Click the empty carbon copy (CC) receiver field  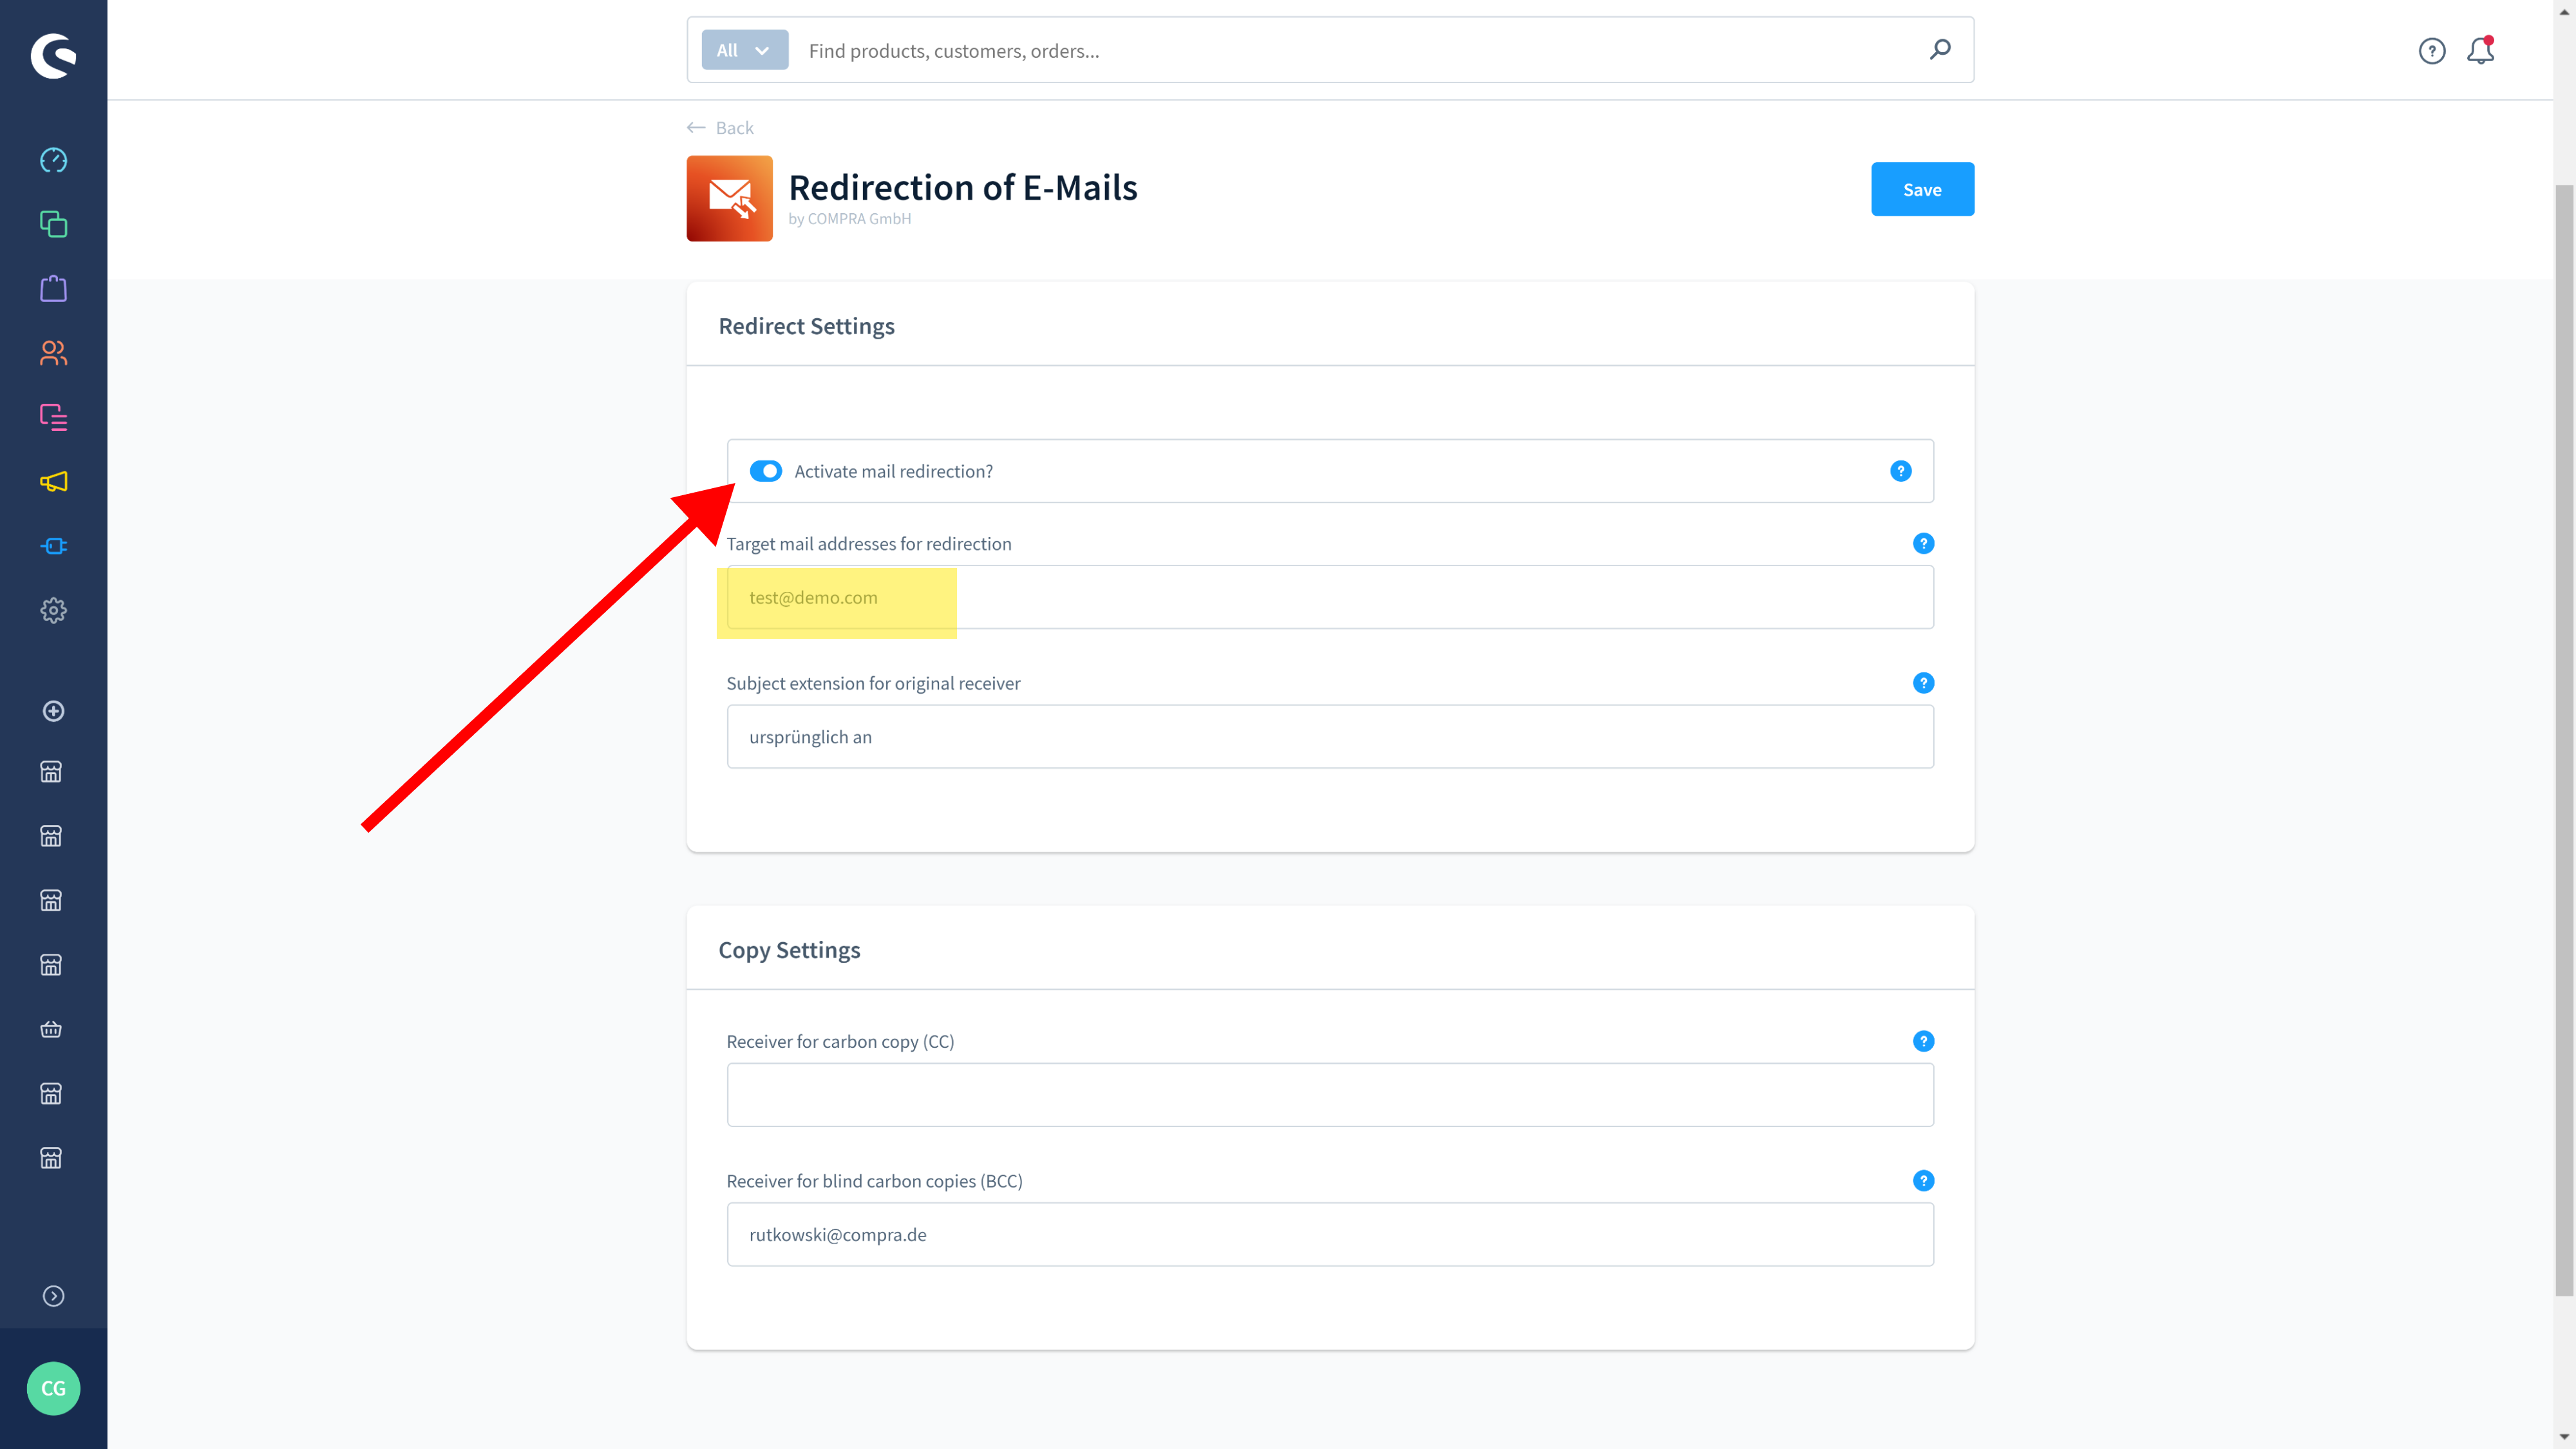pos(1330,1095)
